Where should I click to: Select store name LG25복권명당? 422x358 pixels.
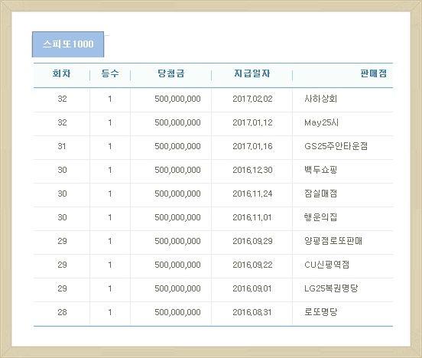tap(331, 288)
